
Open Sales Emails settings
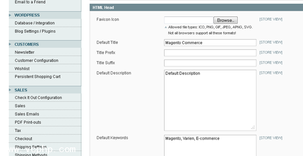coord(27,114)
